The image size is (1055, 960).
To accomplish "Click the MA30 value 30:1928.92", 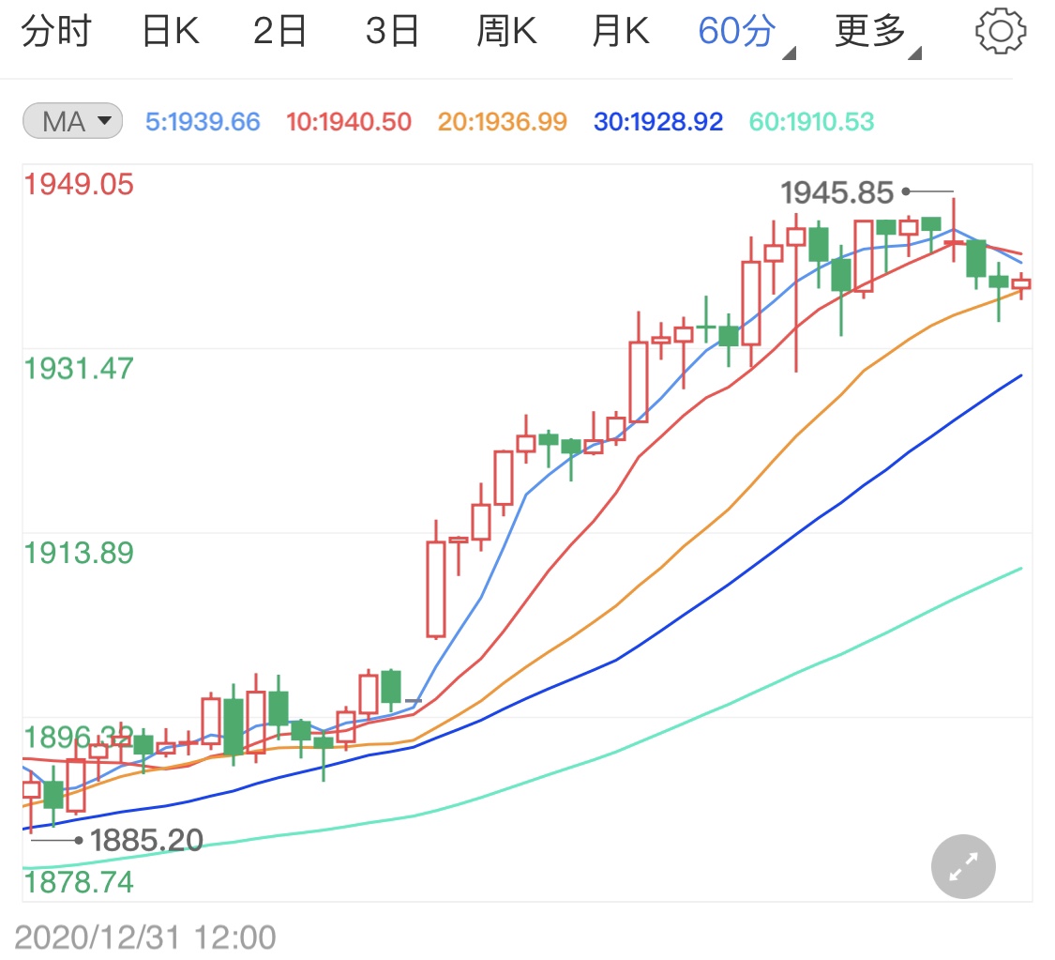I will coord(658,122).
